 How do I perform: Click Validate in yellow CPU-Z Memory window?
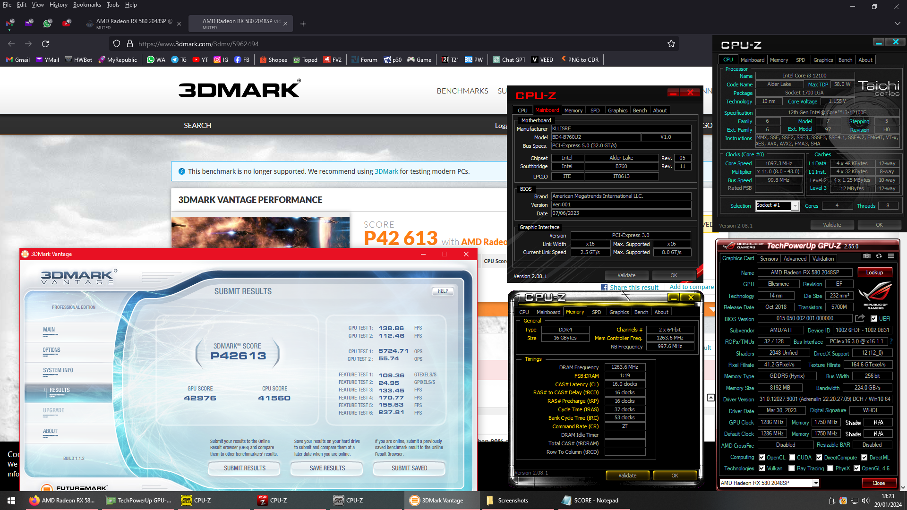click(x=627, y=476)
